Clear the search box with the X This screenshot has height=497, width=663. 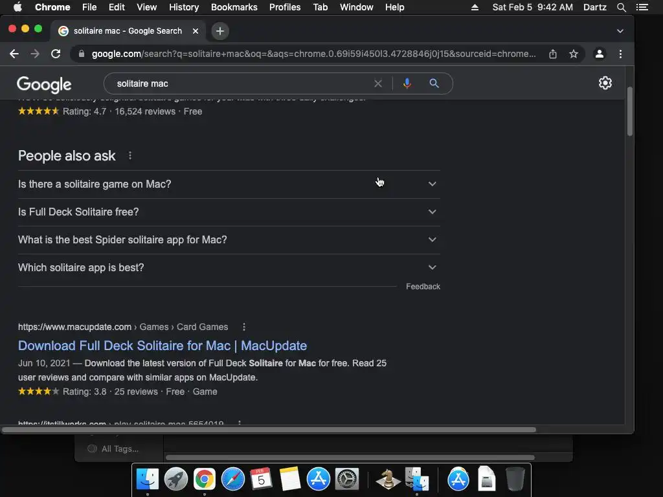pos(378,83)
